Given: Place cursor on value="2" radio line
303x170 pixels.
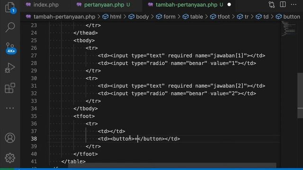Looking at the screenshot, I should tap(177, 93).
